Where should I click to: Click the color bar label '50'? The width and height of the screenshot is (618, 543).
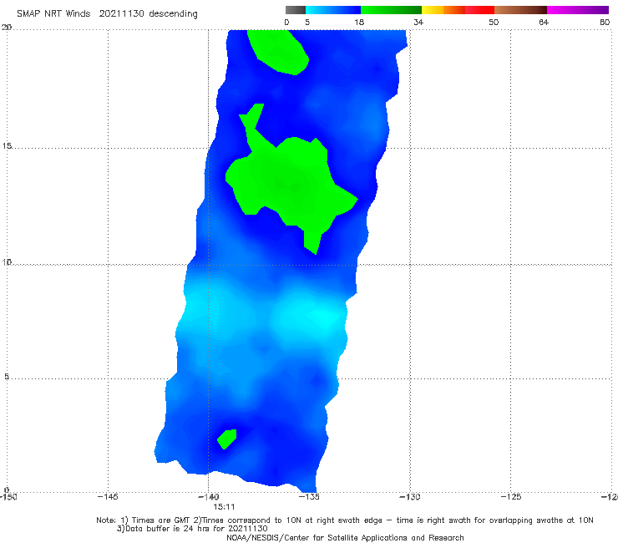click(494, 22)
